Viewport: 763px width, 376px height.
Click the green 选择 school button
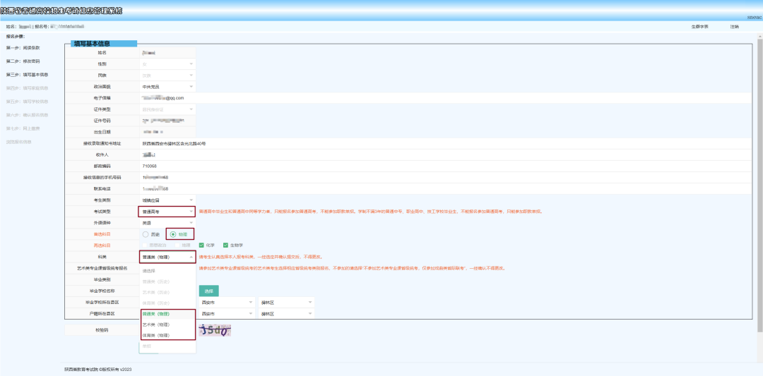[x=208, y=291]
